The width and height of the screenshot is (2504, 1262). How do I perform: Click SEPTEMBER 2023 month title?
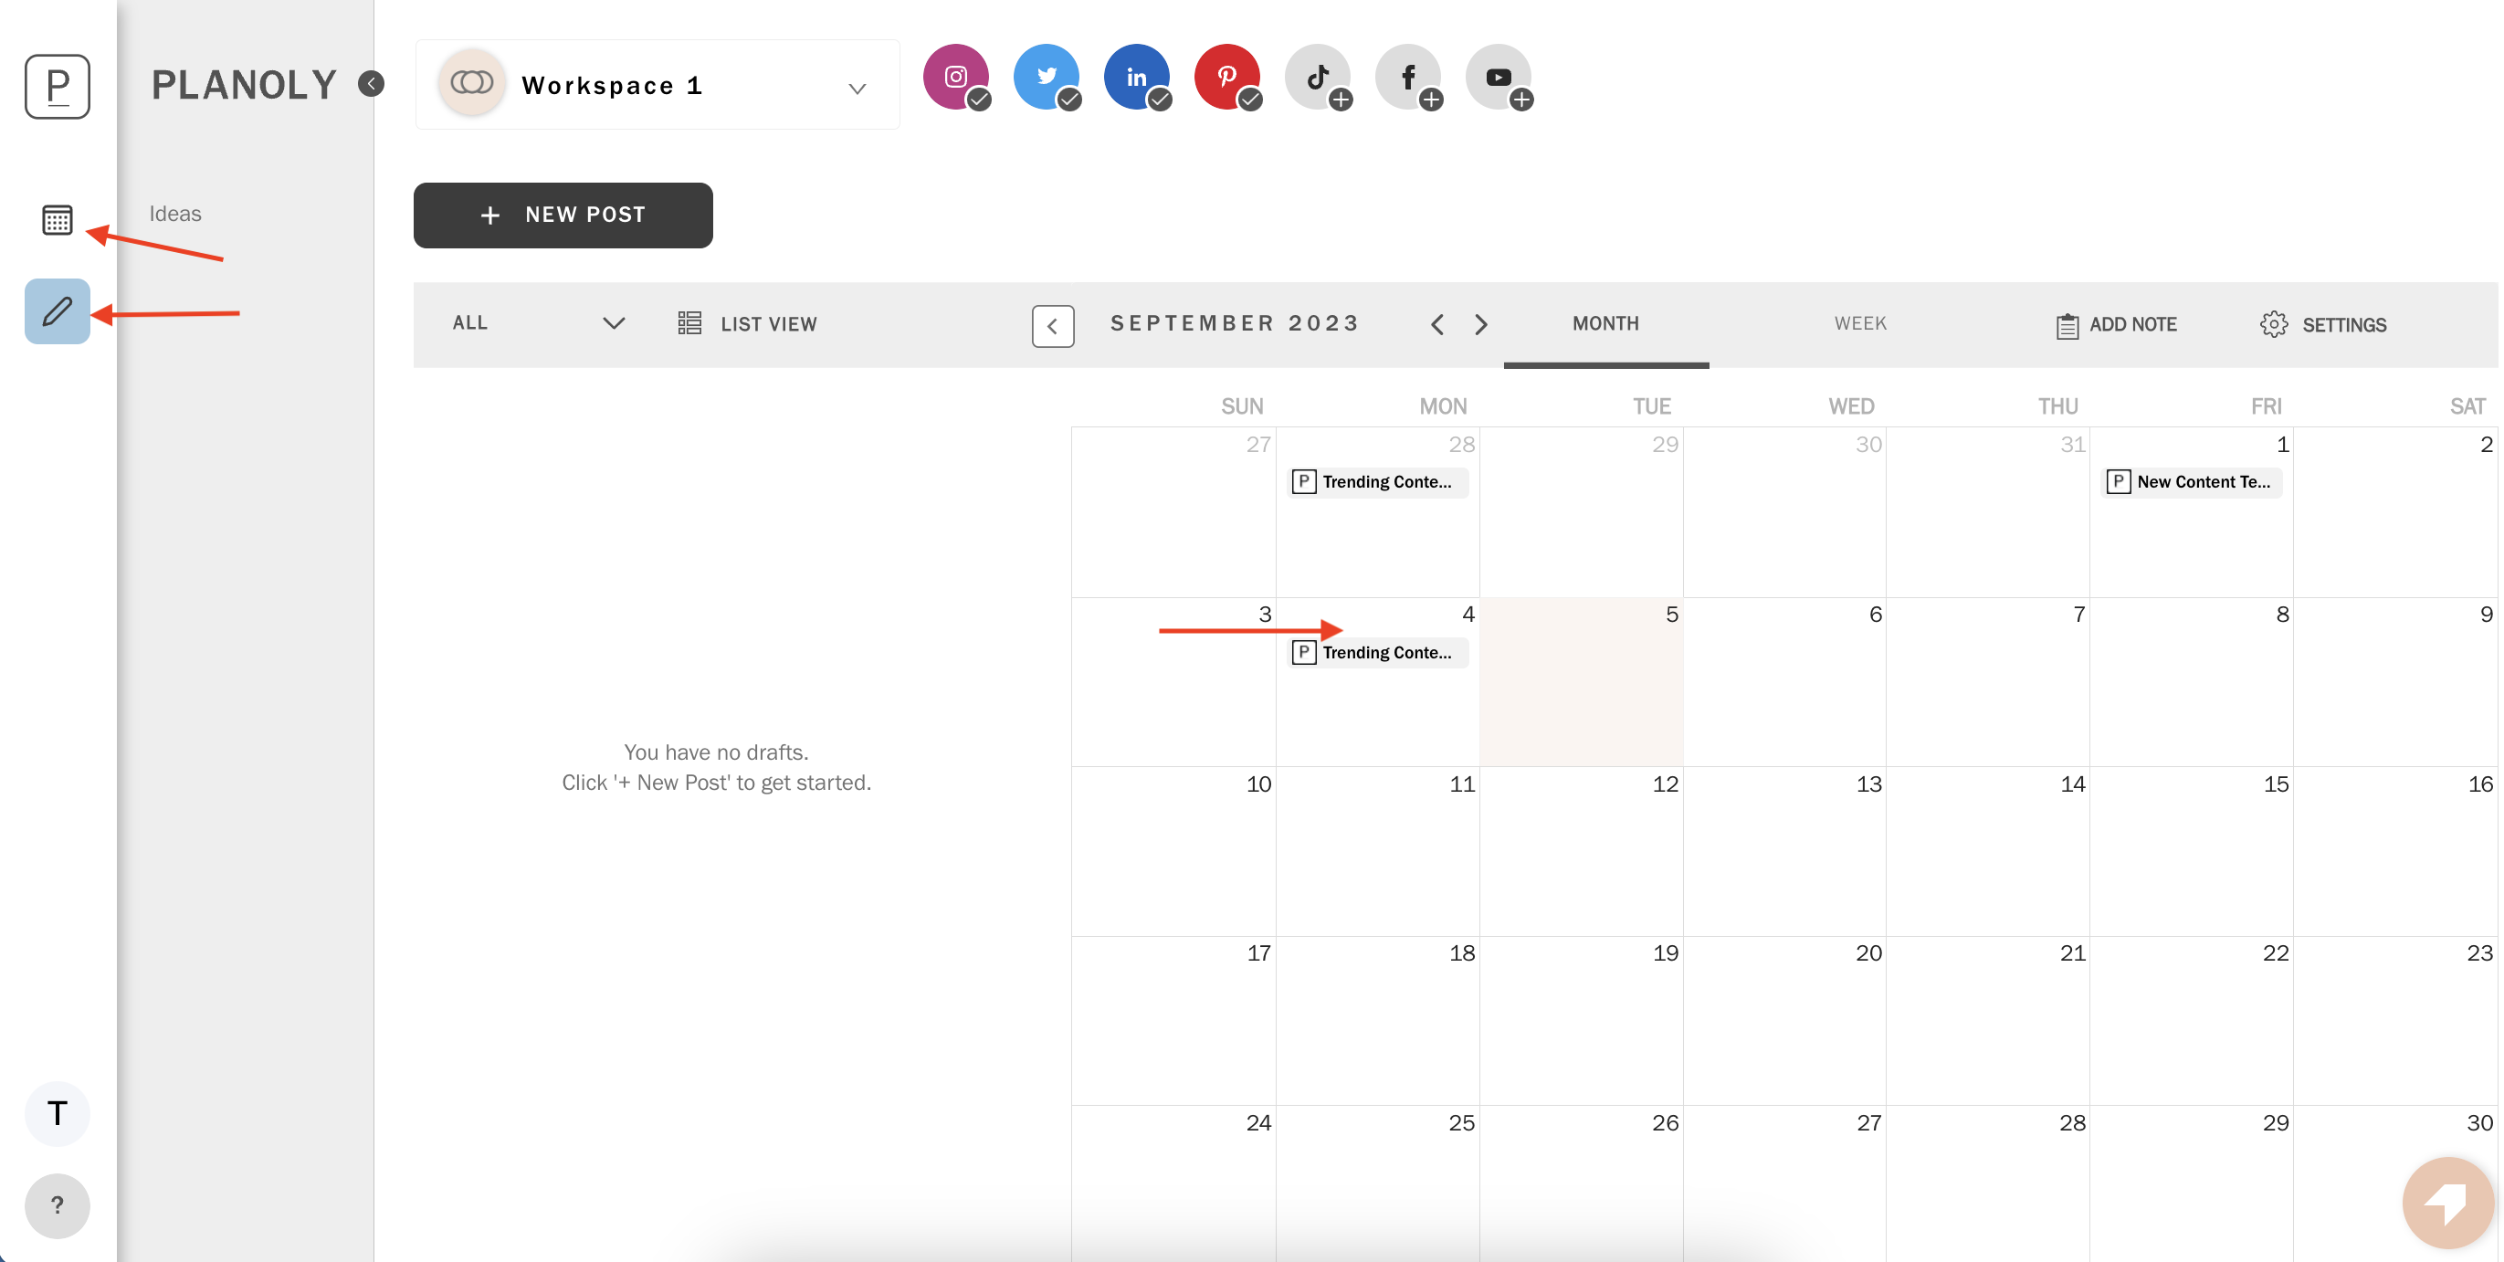(x=1235, y=322)
